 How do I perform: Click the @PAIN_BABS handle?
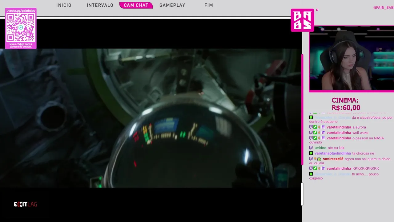[384, 7]
